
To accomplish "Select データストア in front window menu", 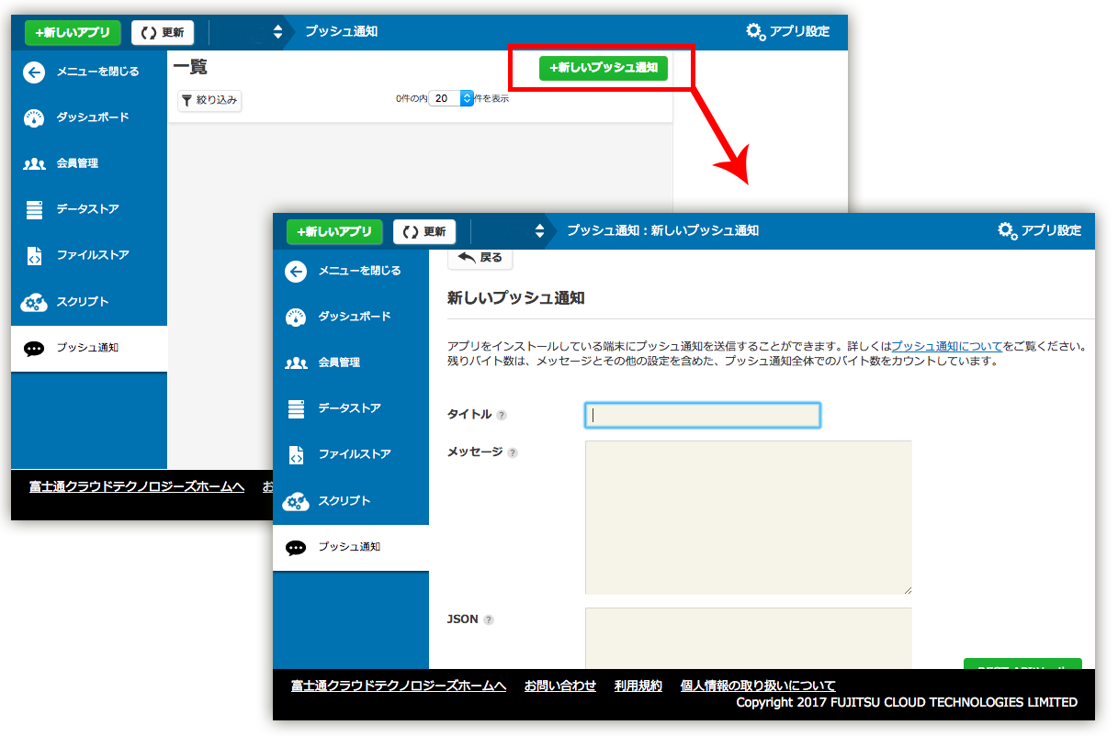I will coord(349,408).
